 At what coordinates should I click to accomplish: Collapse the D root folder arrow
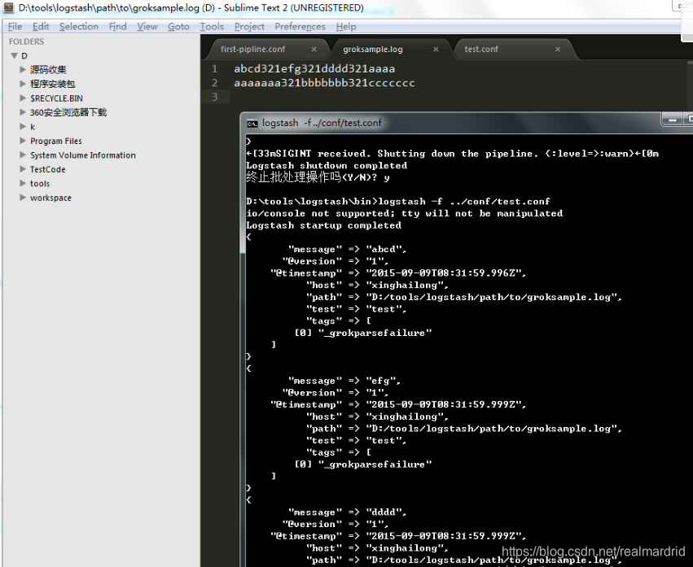(14, 55)
